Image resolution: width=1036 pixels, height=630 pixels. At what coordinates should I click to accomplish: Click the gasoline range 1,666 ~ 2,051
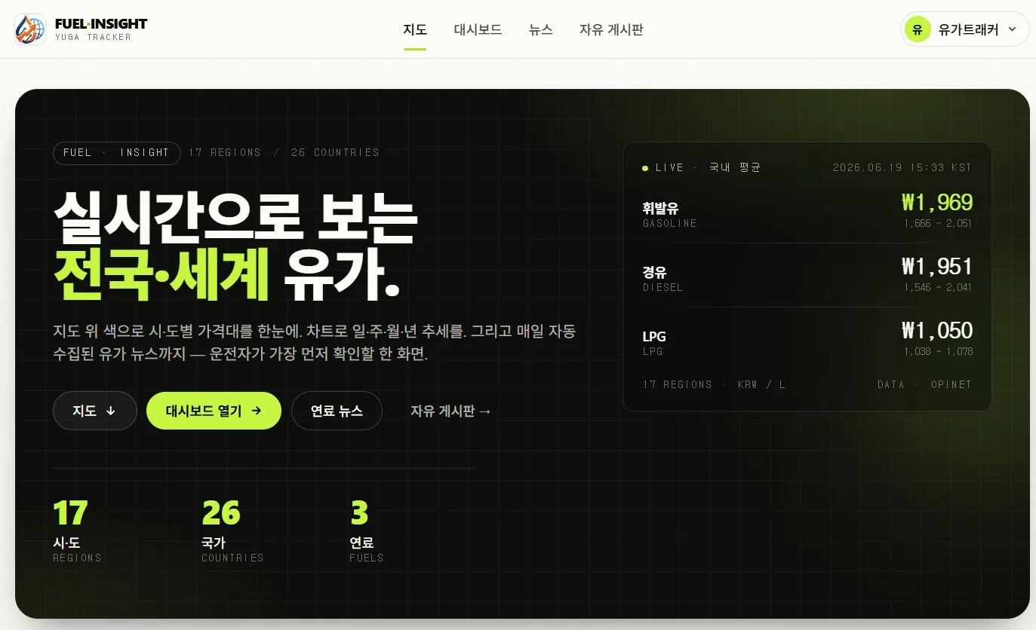point(938,224)
